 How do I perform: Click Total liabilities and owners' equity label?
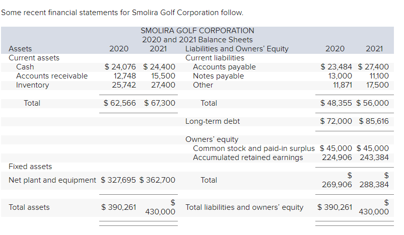point(244,207)
